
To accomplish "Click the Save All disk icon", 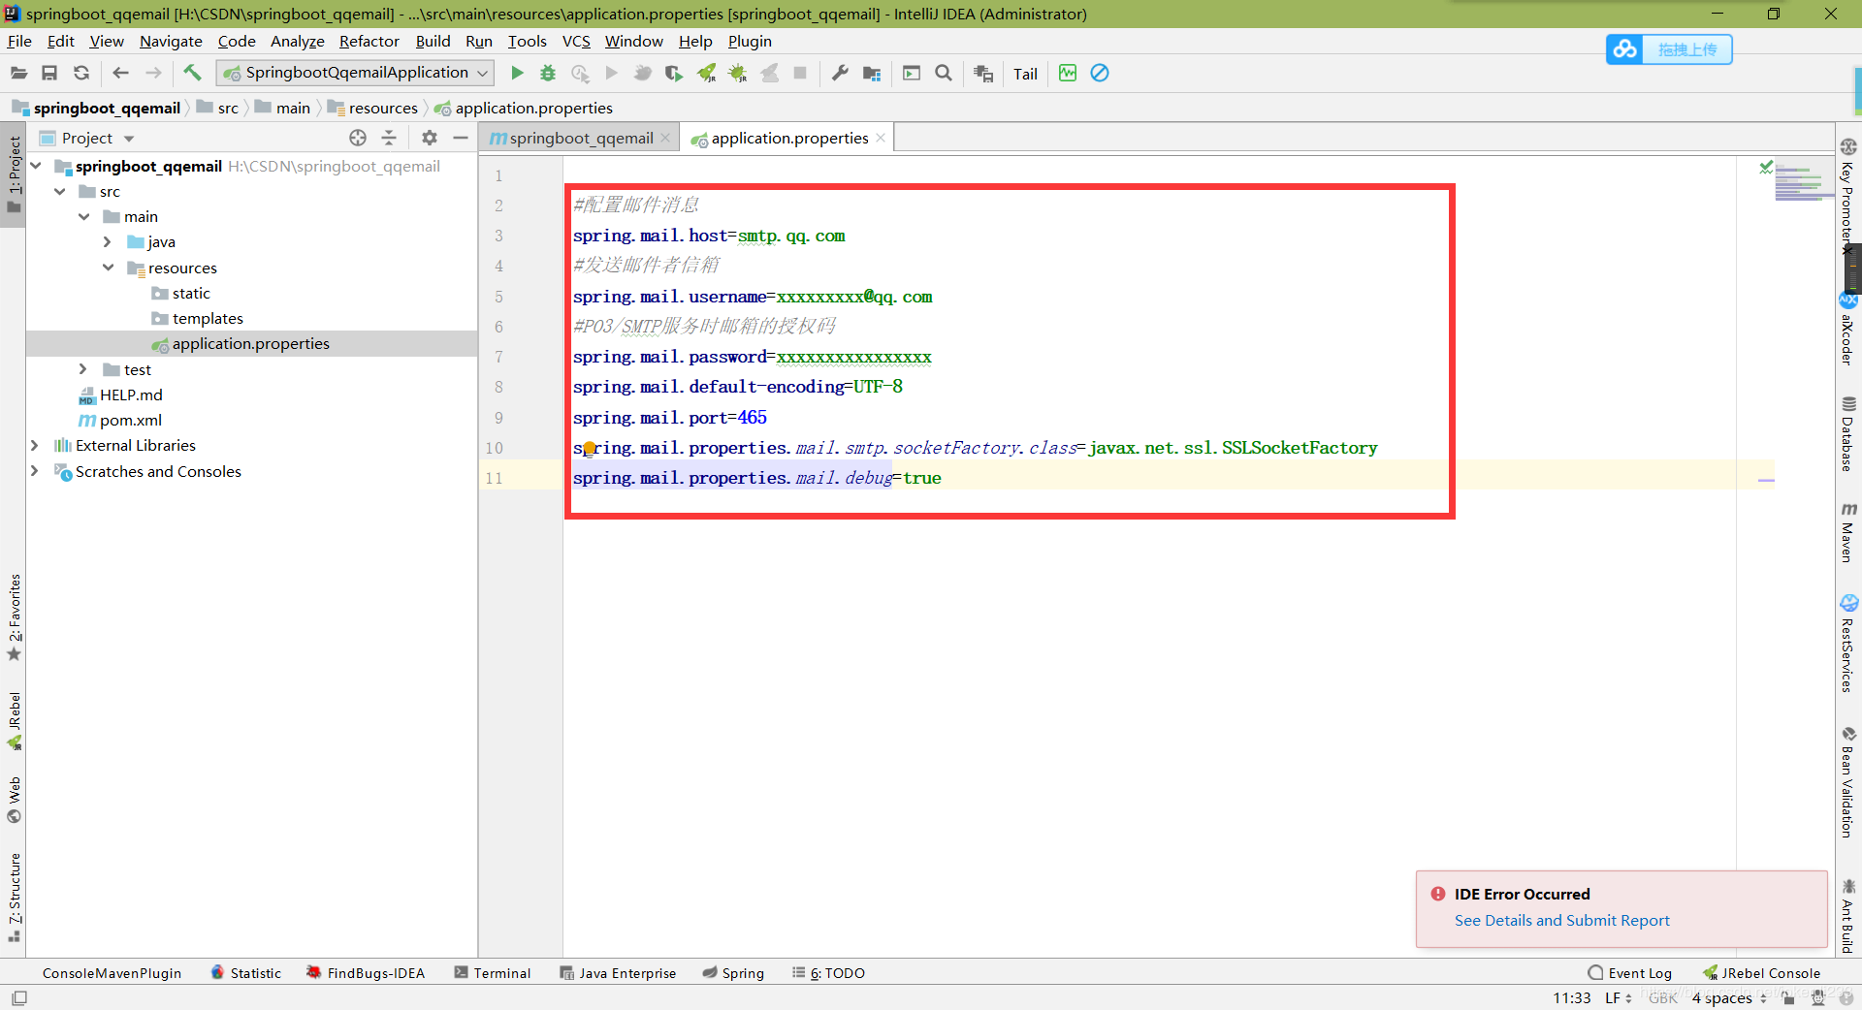I will (49, 74).
